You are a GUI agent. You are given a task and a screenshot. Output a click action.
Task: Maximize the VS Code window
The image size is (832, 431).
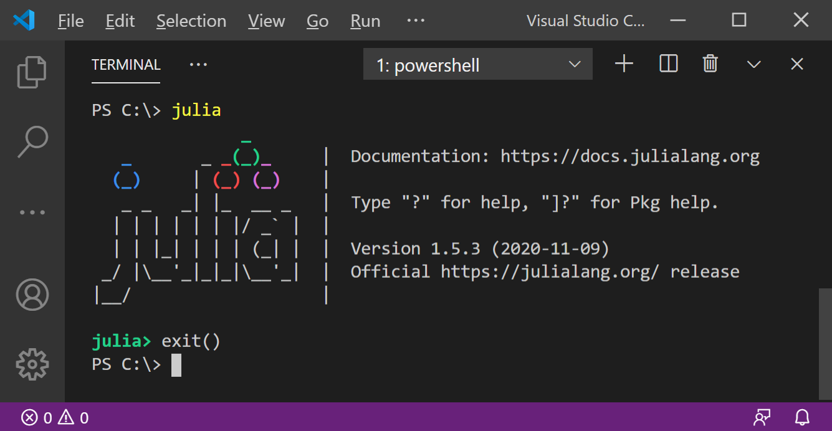[739, 21]
